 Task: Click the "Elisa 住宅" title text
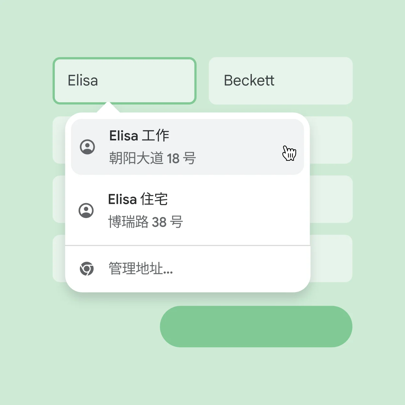click(138, 199)
